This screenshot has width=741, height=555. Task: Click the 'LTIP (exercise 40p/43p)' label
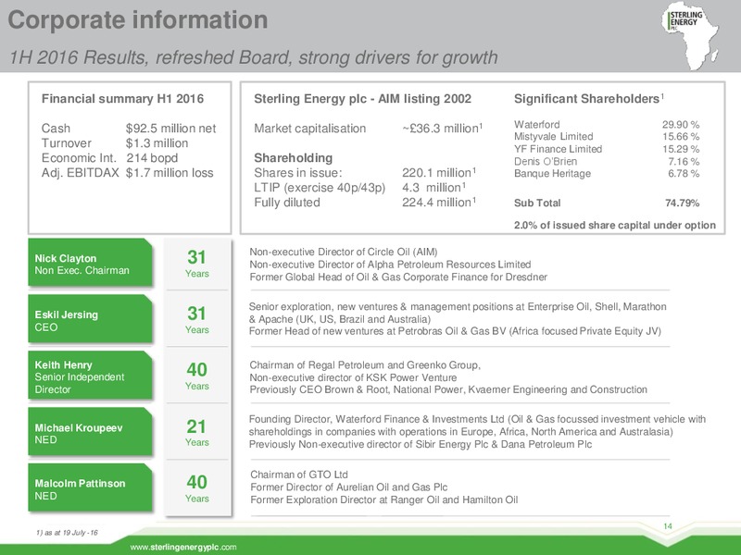pos(320,188)
